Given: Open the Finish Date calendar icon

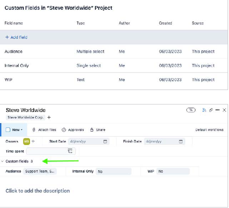Looking at the screenshot, I should click(x=181, y=141).
